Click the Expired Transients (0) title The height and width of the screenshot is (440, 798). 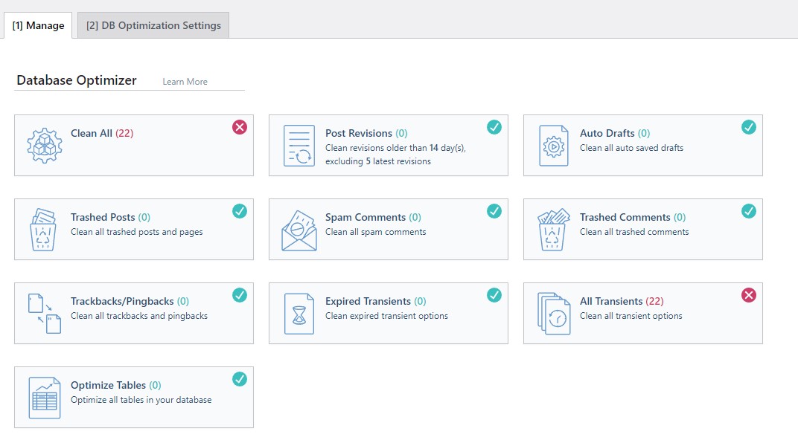click(376, 301)
